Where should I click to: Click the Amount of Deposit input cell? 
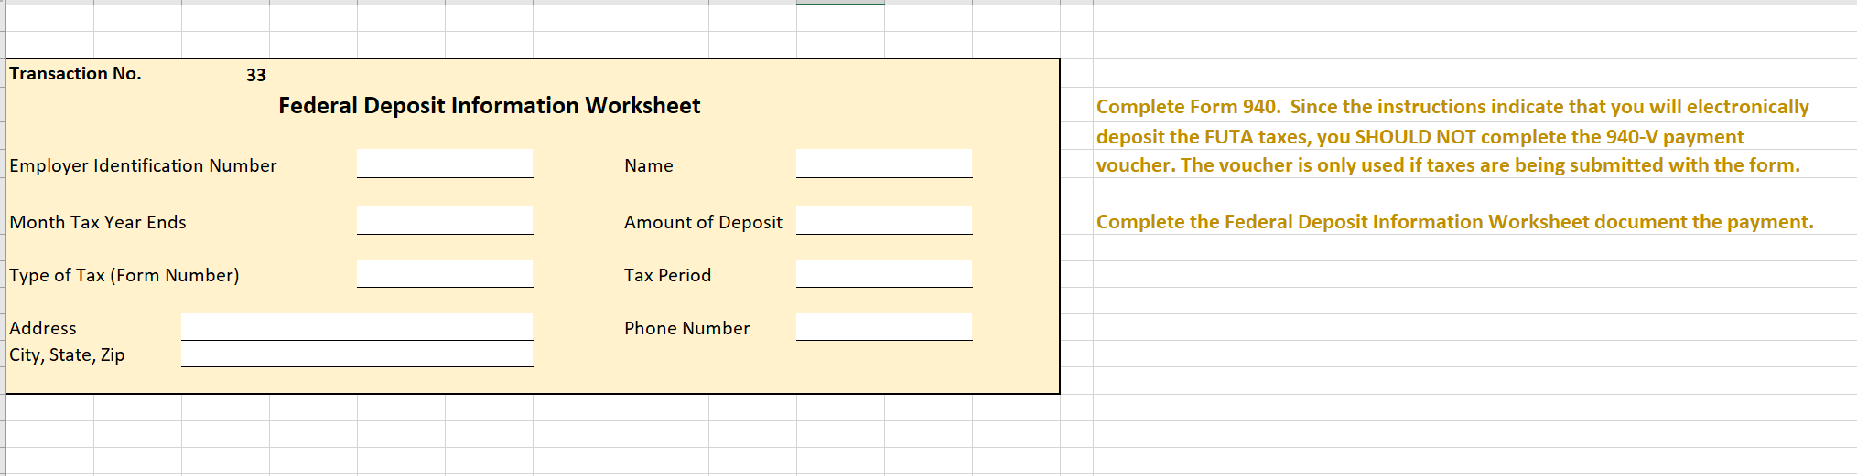click(884, 220)
